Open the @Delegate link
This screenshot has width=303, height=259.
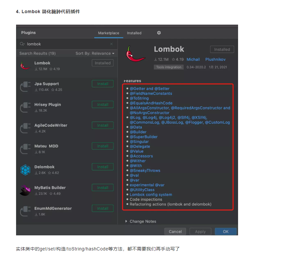pyautogui.click(x=140, y=146)
